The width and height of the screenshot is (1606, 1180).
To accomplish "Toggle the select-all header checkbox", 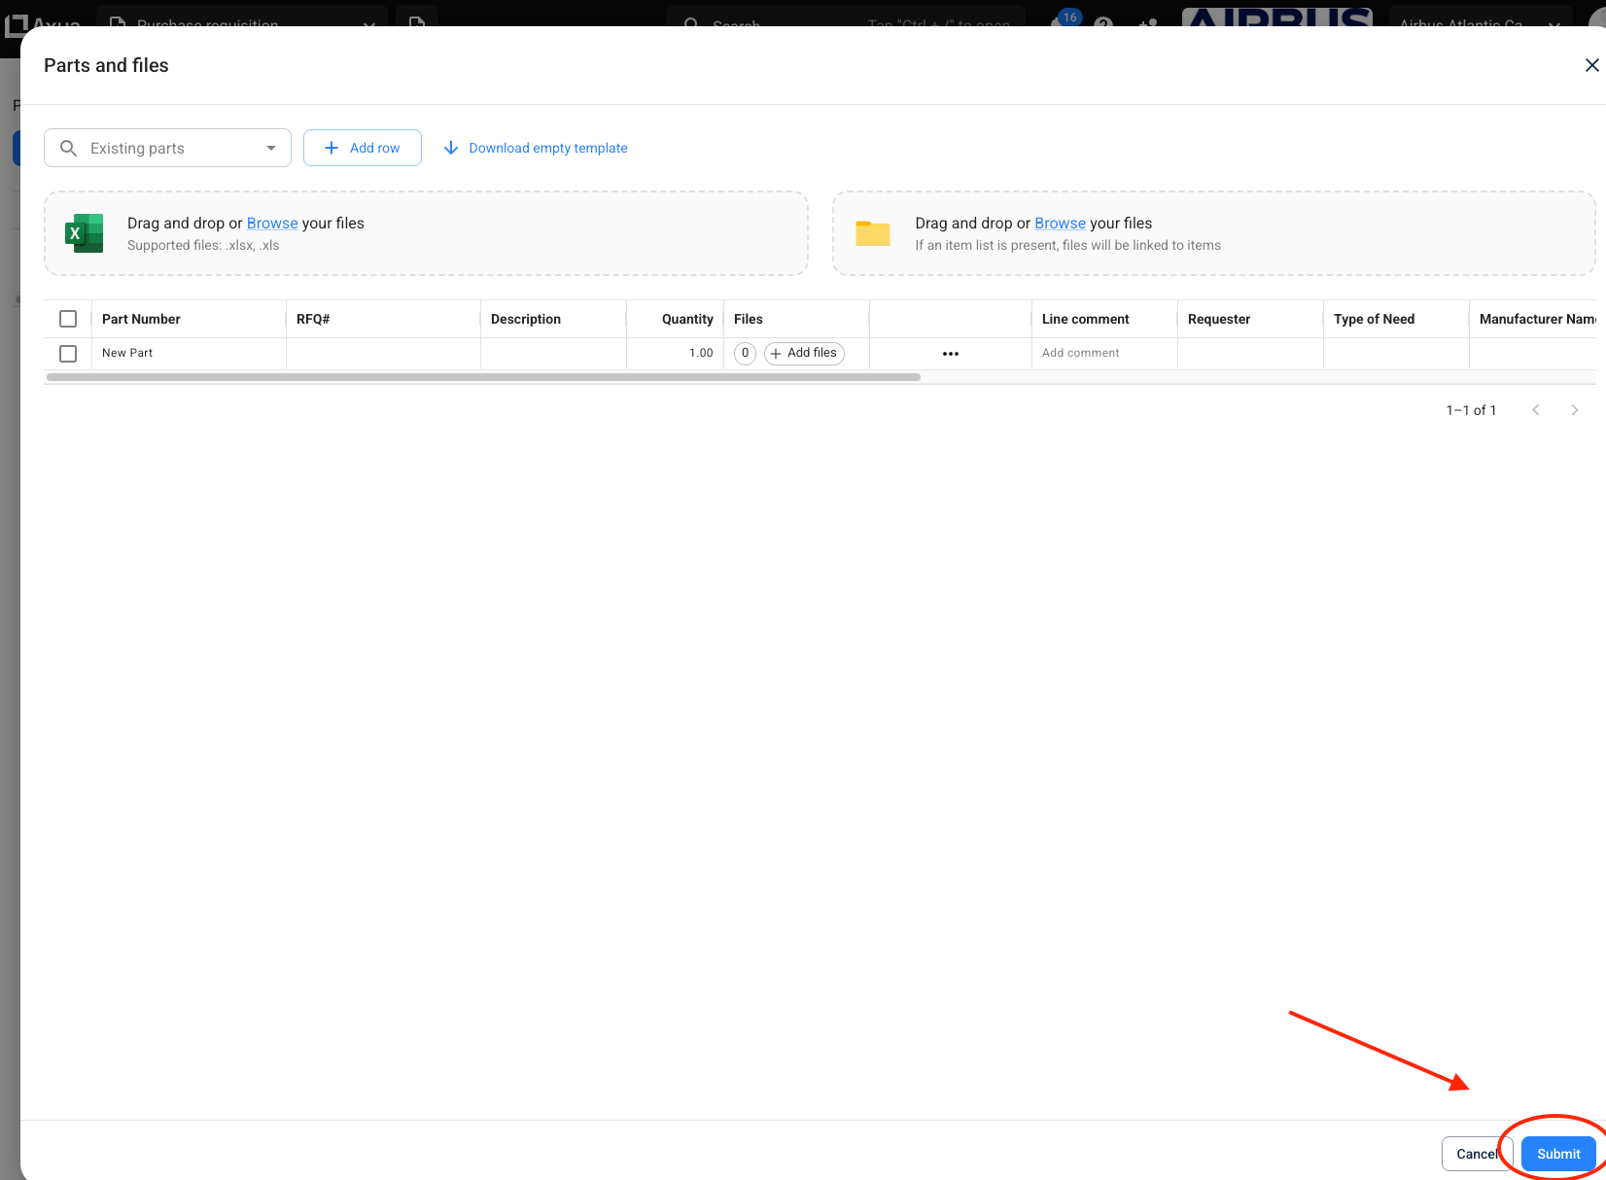I will pyautogui.click(x=68, y=319).
